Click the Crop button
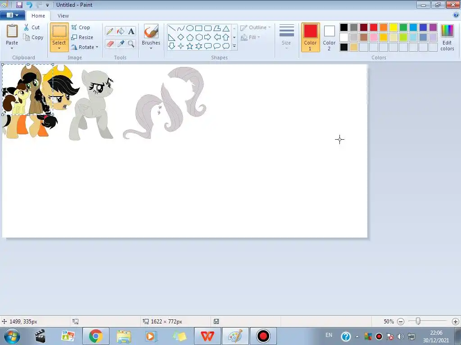Image resolution: width=461 pixels, height=345 pixels. tap(81, 27)
